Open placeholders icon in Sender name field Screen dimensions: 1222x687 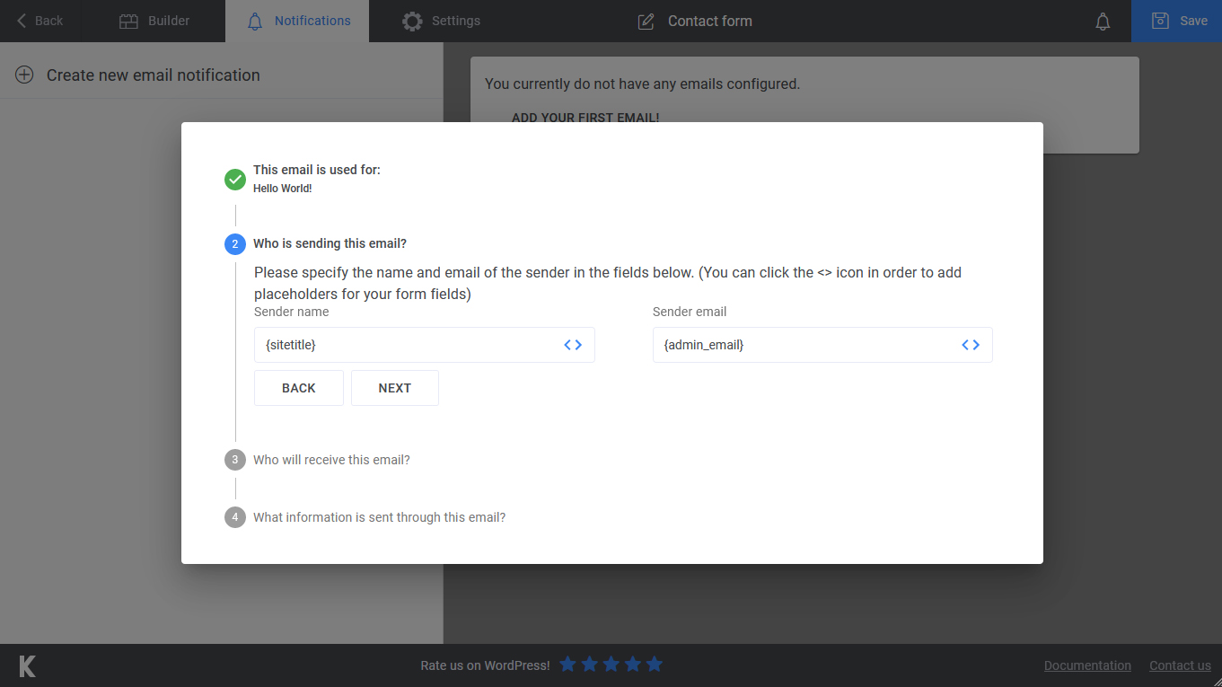(x=573, y=345)
